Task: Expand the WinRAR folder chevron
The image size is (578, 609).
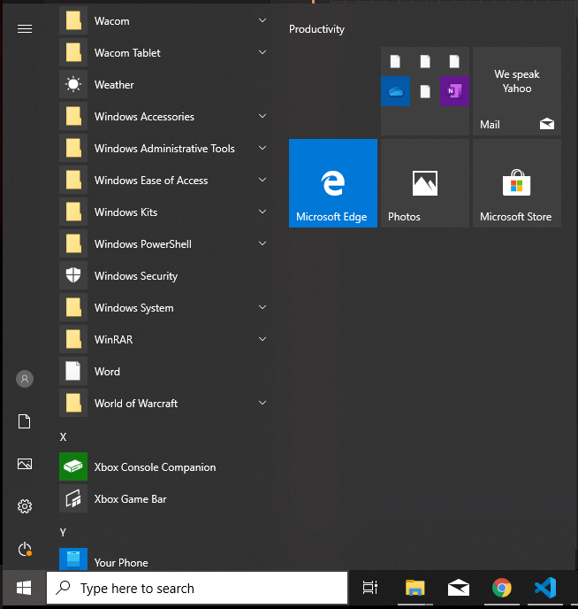Action: click(x=262, y=339)
